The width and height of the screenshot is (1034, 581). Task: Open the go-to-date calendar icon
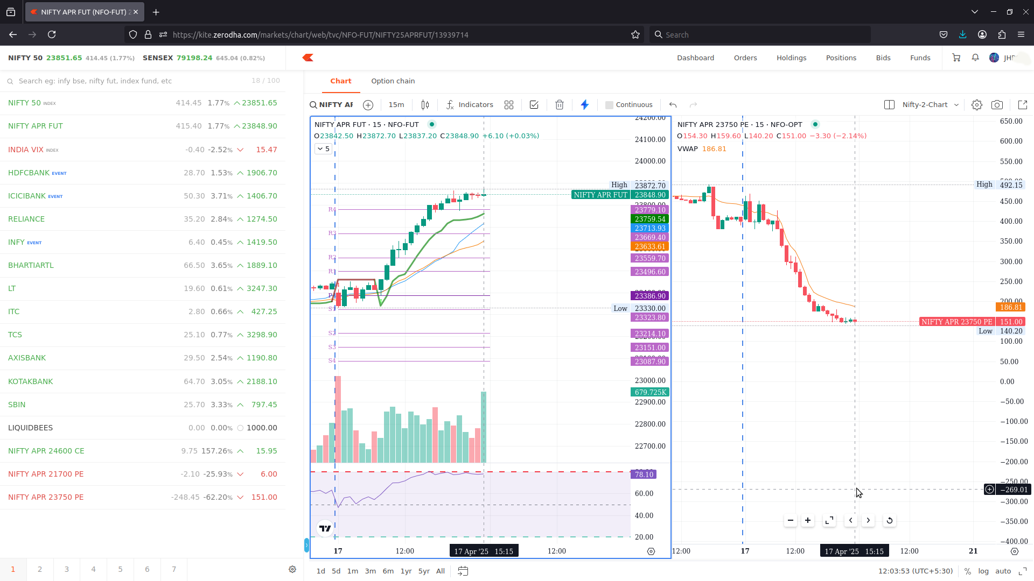pyautogui.click(x=463, y=571)
